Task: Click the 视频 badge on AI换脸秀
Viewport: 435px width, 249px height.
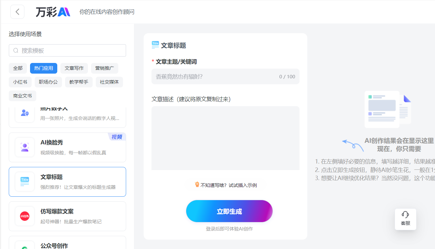Action: click(x=117, y=137)
